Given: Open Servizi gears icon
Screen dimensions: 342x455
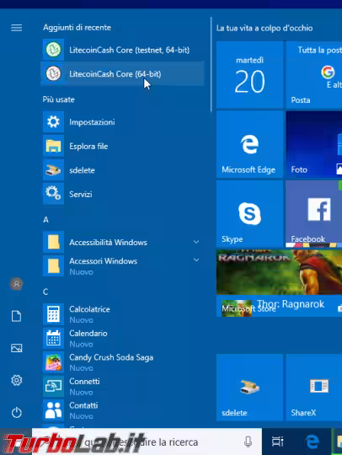Looking at the screenshot, I should click(x=53, y=194).
